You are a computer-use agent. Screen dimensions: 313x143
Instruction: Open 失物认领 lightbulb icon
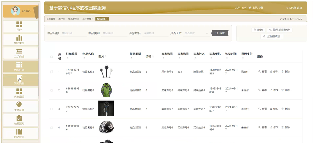[19, 105]
